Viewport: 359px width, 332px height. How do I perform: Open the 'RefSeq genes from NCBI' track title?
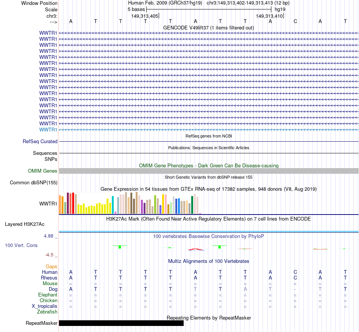tap(209, 136)
